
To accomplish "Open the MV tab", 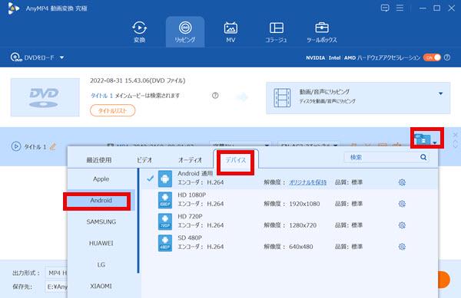I will tap(230, 31).
